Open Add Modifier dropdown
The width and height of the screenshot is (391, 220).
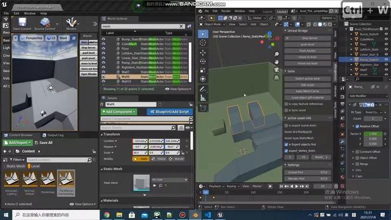(368, 96)
